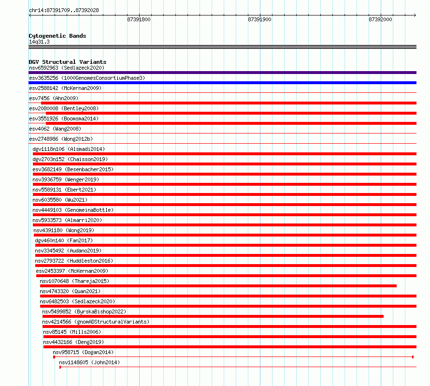Select nsv6482503 (Sedlazeck2020) label

77,301
